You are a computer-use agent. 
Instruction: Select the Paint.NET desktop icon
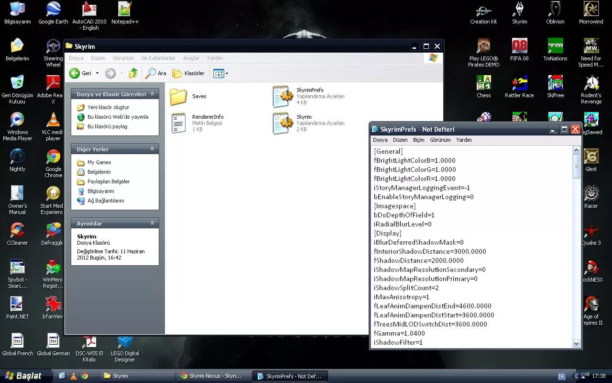[x=17, y=308]
